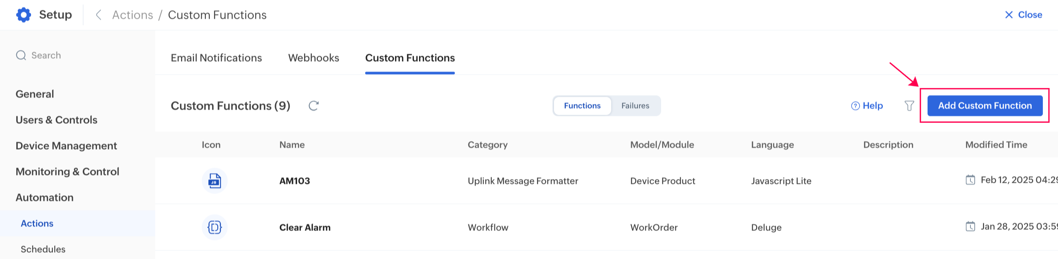This screenshot has width=1058, height=259.
Task: Close the Setup panel
Action: pyautogui.click(x=1023, y=15)
